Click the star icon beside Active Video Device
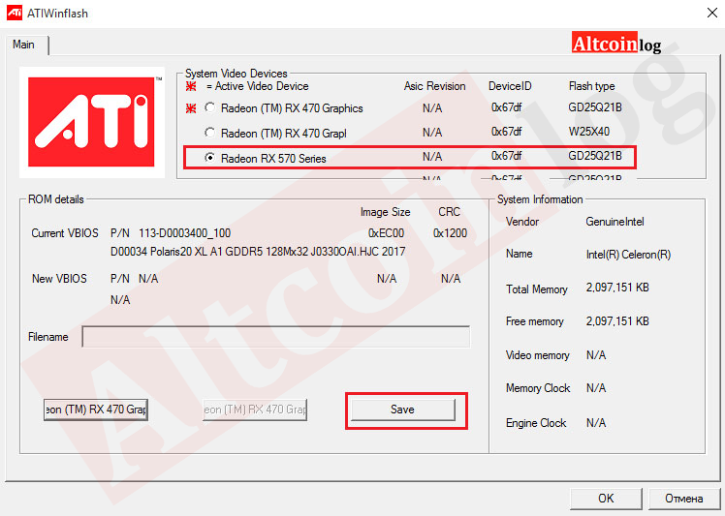 (x=191, y=86)
